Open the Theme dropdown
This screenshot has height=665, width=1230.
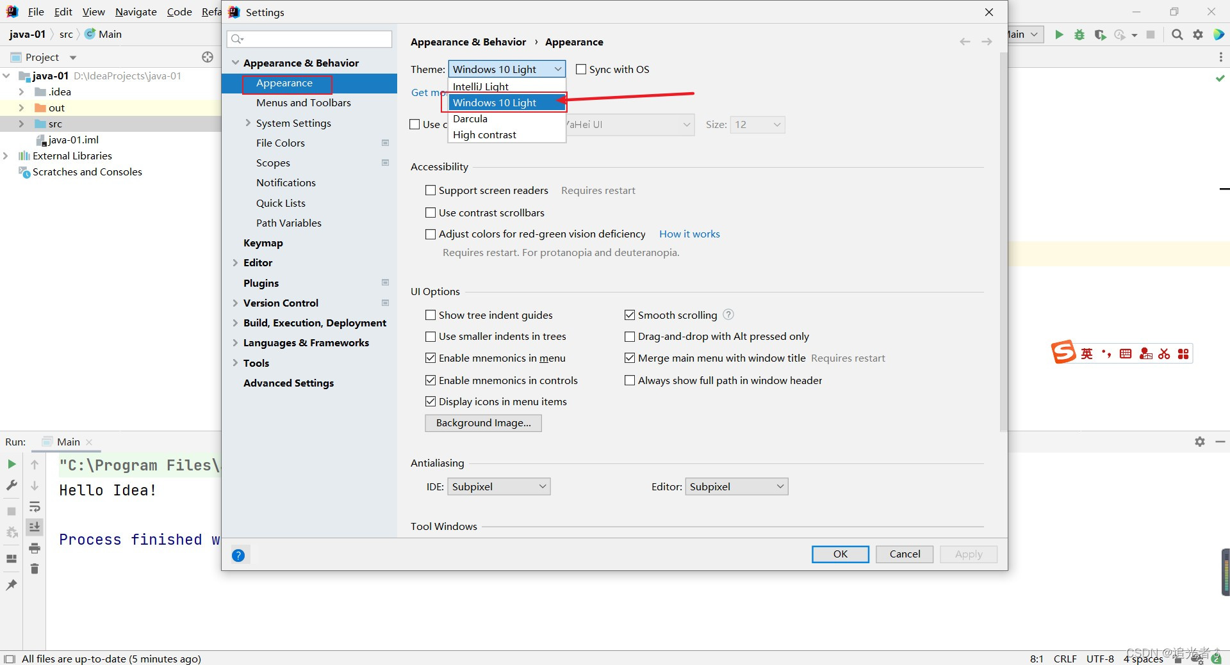pyautogui.click(x=507, y=69)
